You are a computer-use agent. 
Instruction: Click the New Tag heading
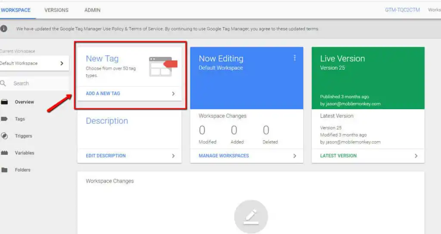pyautogui.click(x=102, y=58)
